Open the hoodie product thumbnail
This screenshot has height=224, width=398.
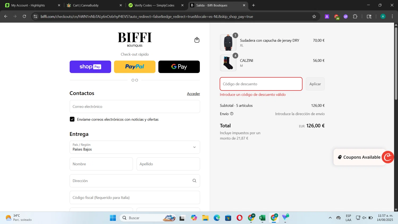click(228, 42)
